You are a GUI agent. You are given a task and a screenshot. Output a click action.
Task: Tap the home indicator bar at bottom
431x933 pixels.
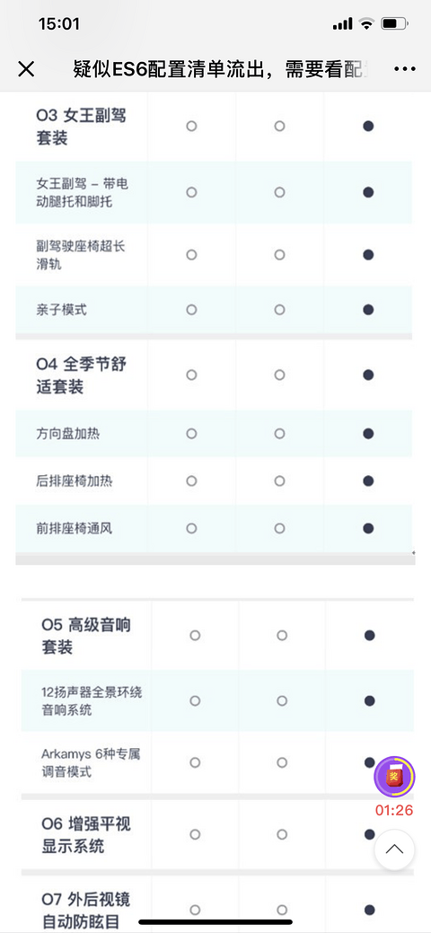(215, 922)
